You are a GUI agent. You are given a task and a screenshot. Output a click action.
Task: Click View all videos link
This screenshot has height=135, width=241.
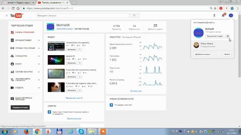(74, 98)
